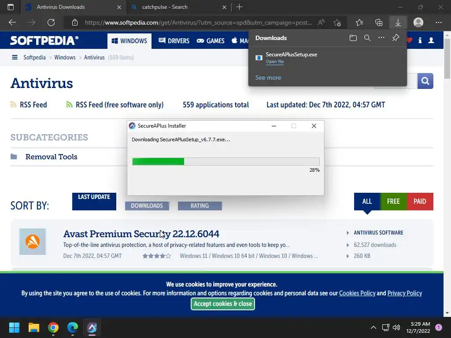Open Collections in Edge toolbar
The image size is (451, 338).
[379, 22]
